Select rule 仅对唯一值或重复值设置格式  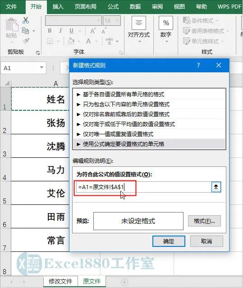[149, 134]
